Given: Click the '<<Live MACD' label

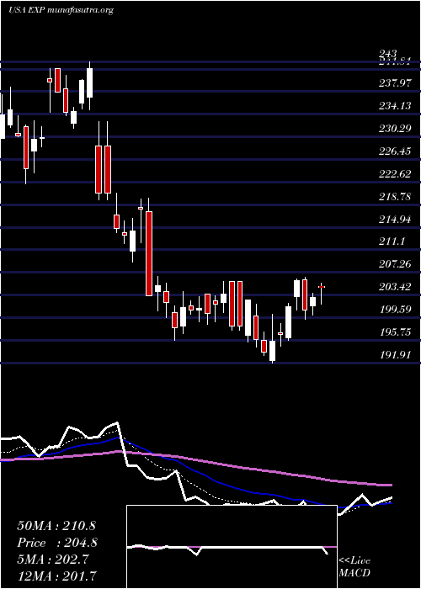Looking at the screenshot, I should tap(354, 567).
